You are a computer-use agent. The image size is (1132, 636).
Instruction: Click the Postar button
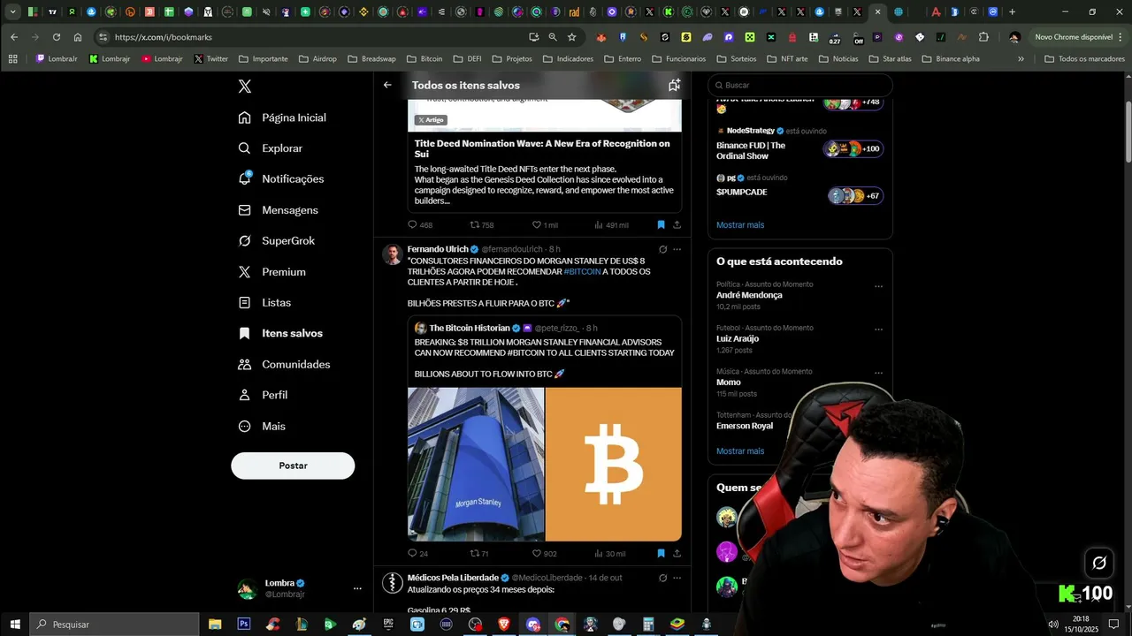[x=293, y=466]
